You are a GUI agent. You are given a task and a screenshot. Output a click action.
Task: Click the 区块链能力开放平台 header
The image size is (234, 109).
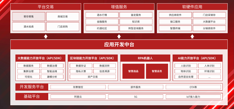click(x=93, y=58)
